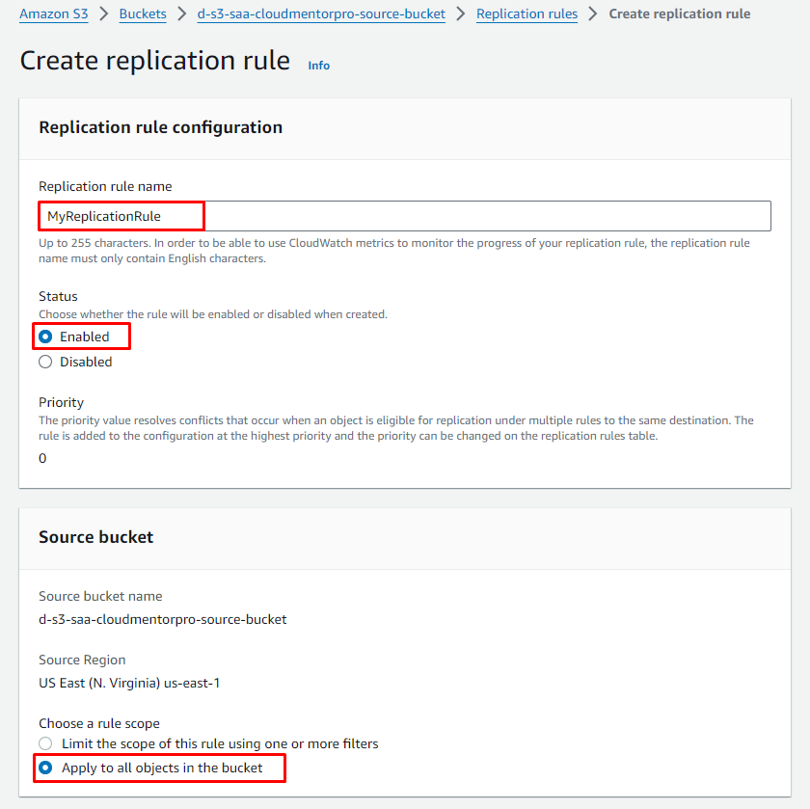This screenshot has height=809, width=810.
Task: Click the chevron before Replication rules breadcrumb
Action: [x=461, y=14]
